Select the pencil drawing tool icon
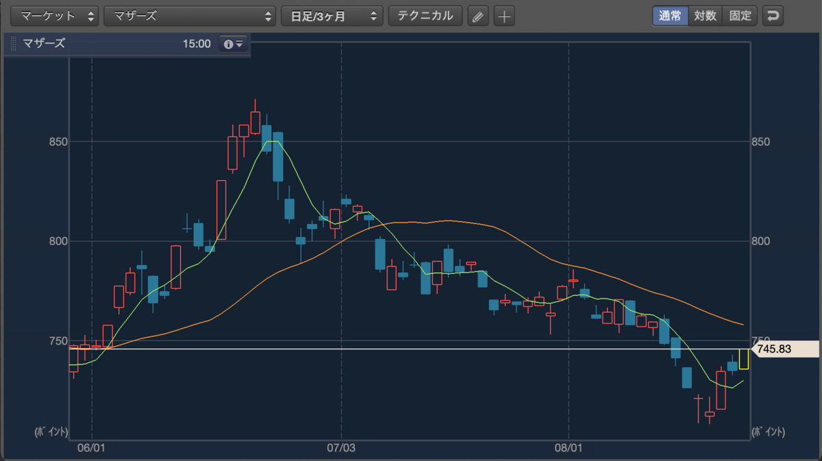Image resolution: width=822 pixels, height=461 pixels. [477, 16]
